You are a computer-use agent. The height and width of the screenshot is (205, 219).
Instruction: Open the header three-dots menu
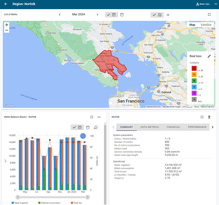tap(216, 4)
